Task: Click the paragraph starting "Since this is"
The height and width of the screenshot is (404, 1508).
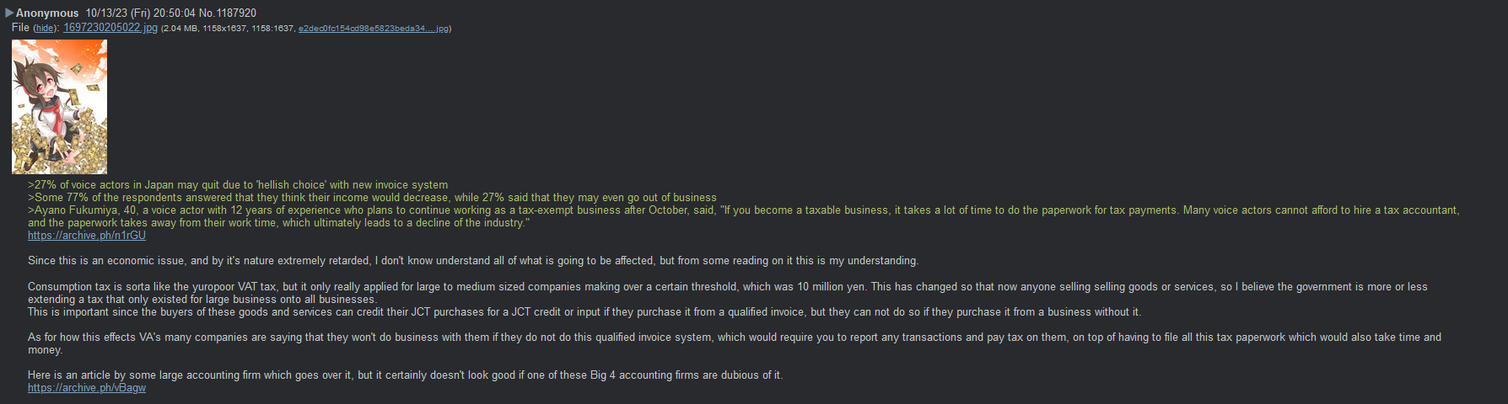Action: pyautogui.click(x=472, y=261)
